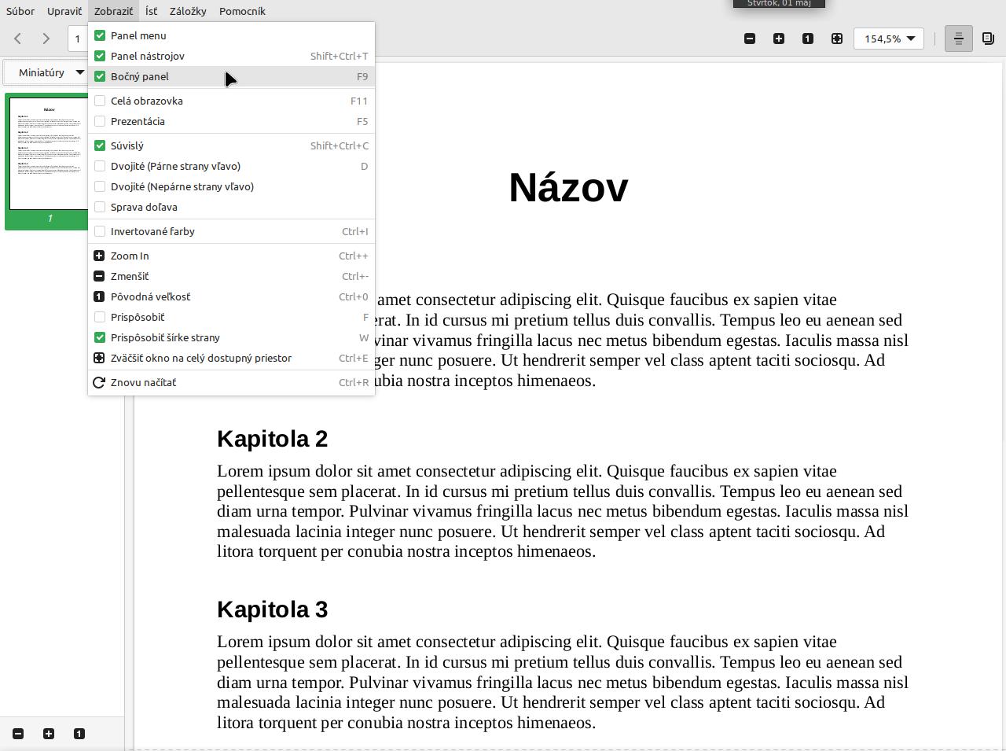This screenshot has height=751, width=1006.
Task: Choose Zmenšiť from the menu
Action: click(231, 276)
